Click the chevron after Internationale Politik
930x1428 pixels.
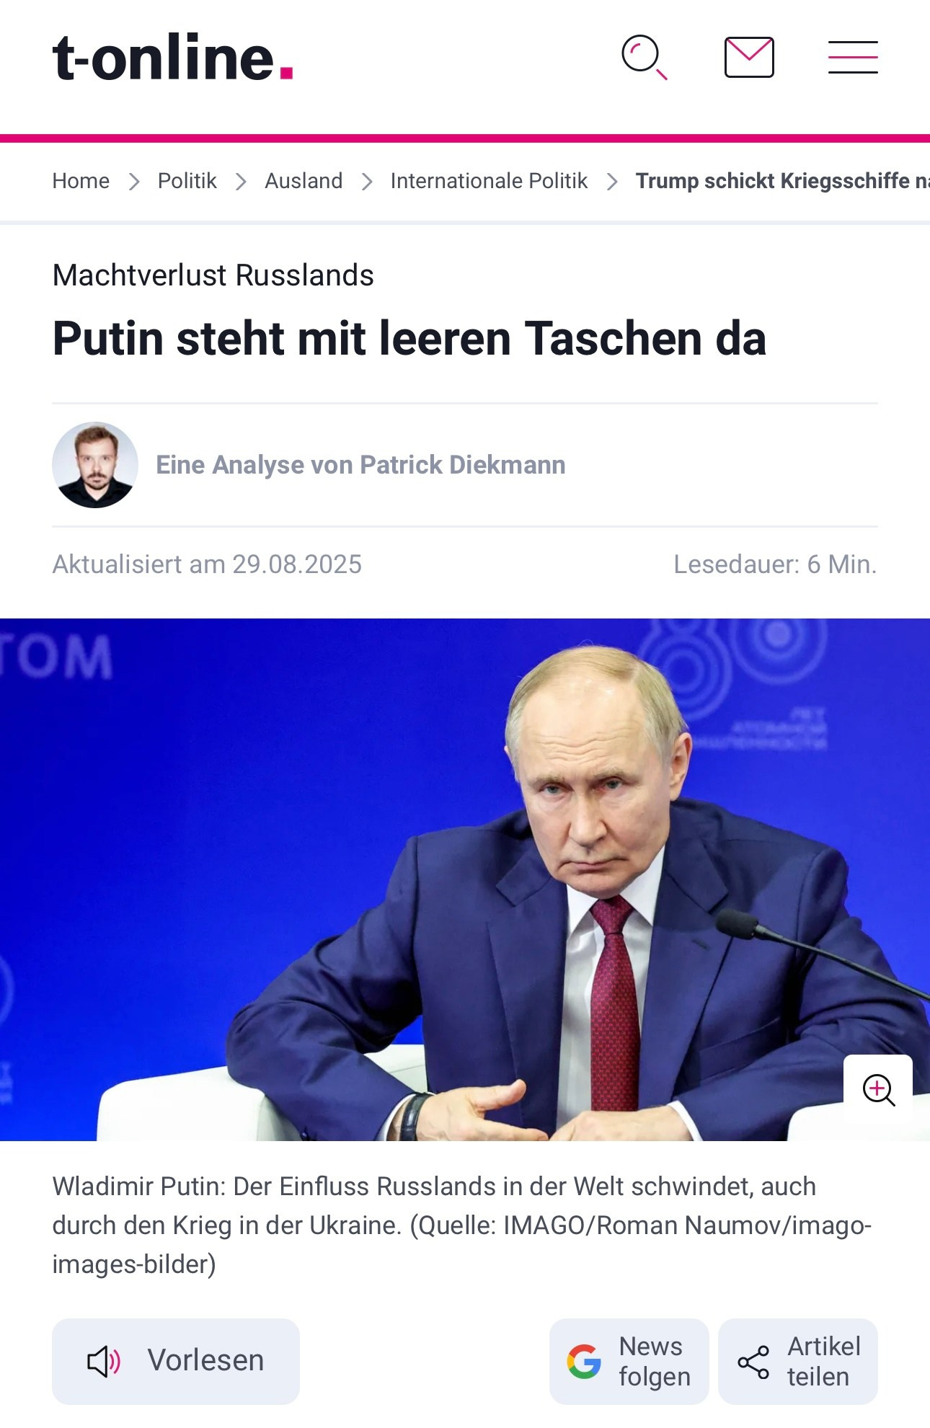612,182
